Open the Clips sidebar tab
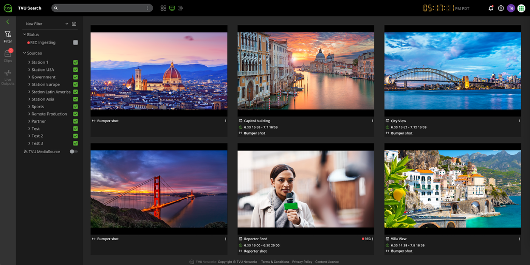The height and width of the screenshot is (265, 530). (x=8, y=56)
